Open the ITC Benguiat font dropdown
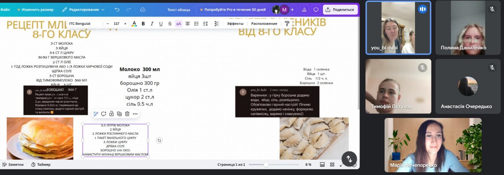 85,24
